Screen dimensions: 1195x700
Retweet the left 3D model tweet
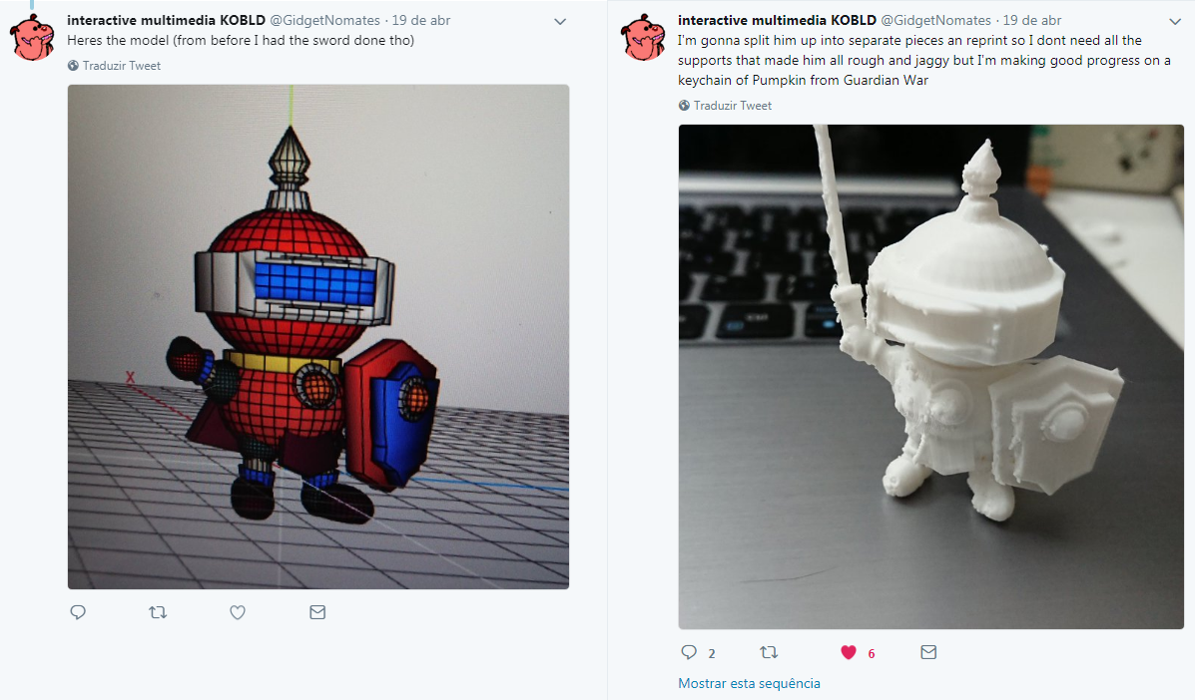pos(158,612)
